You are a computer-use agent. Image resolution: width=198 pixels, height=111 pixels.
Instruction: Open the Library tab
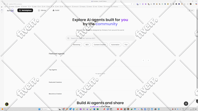pos(42,10)
